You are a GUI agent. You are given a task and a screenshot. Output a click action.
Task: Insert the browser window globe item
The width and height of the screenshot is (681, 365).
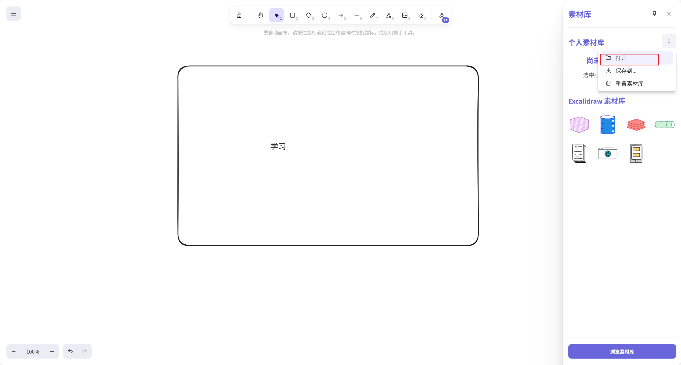(x=608, y=153)
